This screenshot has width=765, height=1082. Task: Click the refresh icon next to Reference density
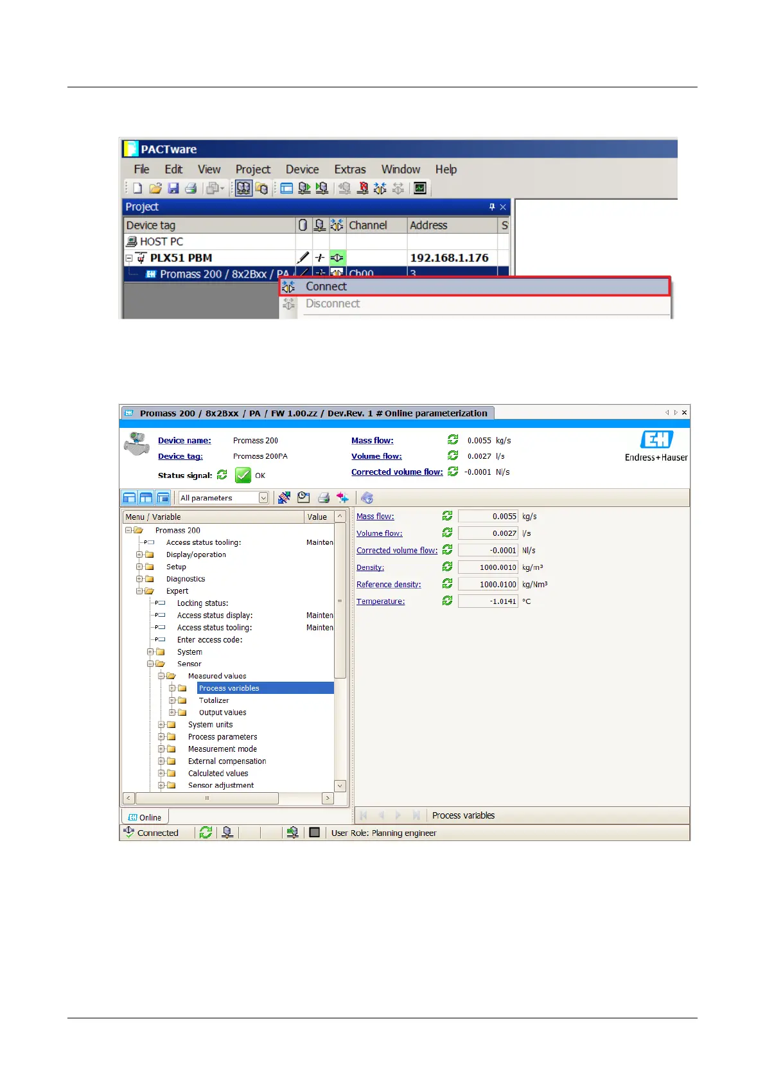coord(447,583)
